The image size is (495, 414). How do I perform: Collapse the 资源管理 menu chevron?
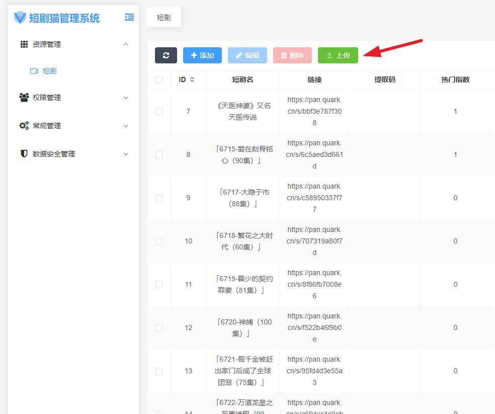tap(126, 44)
